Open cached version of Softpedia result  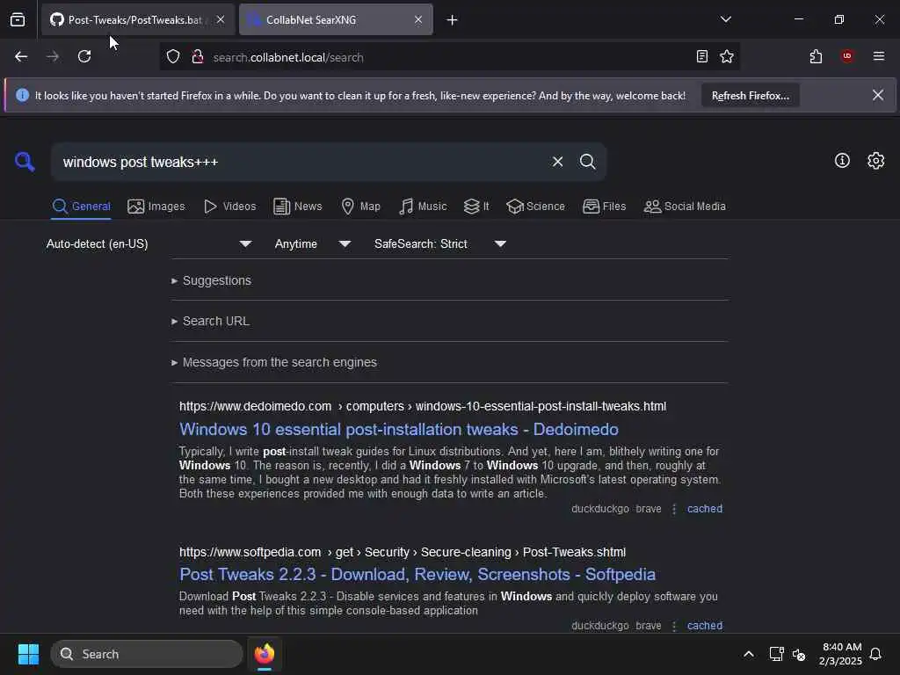[705, 626]
